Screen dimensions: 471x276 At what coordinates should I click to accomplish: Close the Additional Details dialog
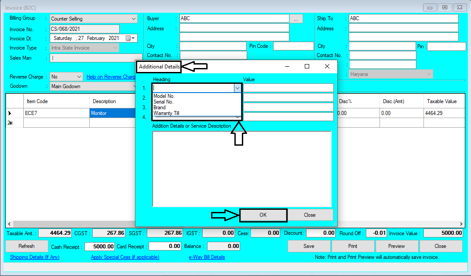(310, 215)
